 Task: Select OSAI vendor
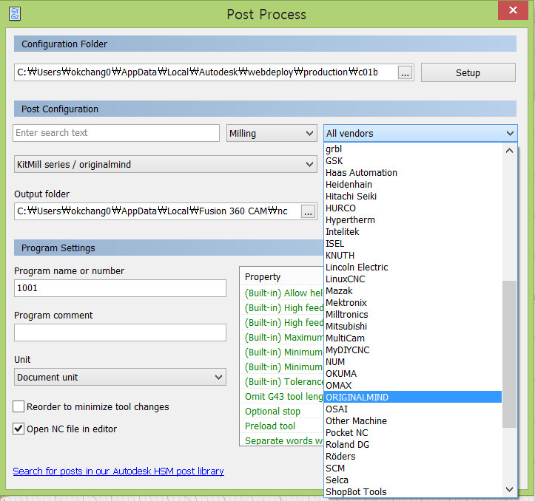(x=413, y=409)
